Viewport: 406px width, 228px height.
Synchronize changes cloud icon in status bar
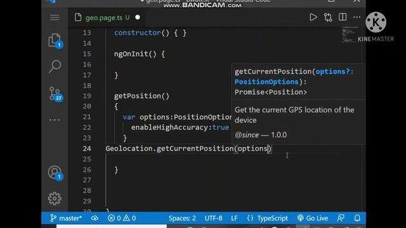pos(95,218)
